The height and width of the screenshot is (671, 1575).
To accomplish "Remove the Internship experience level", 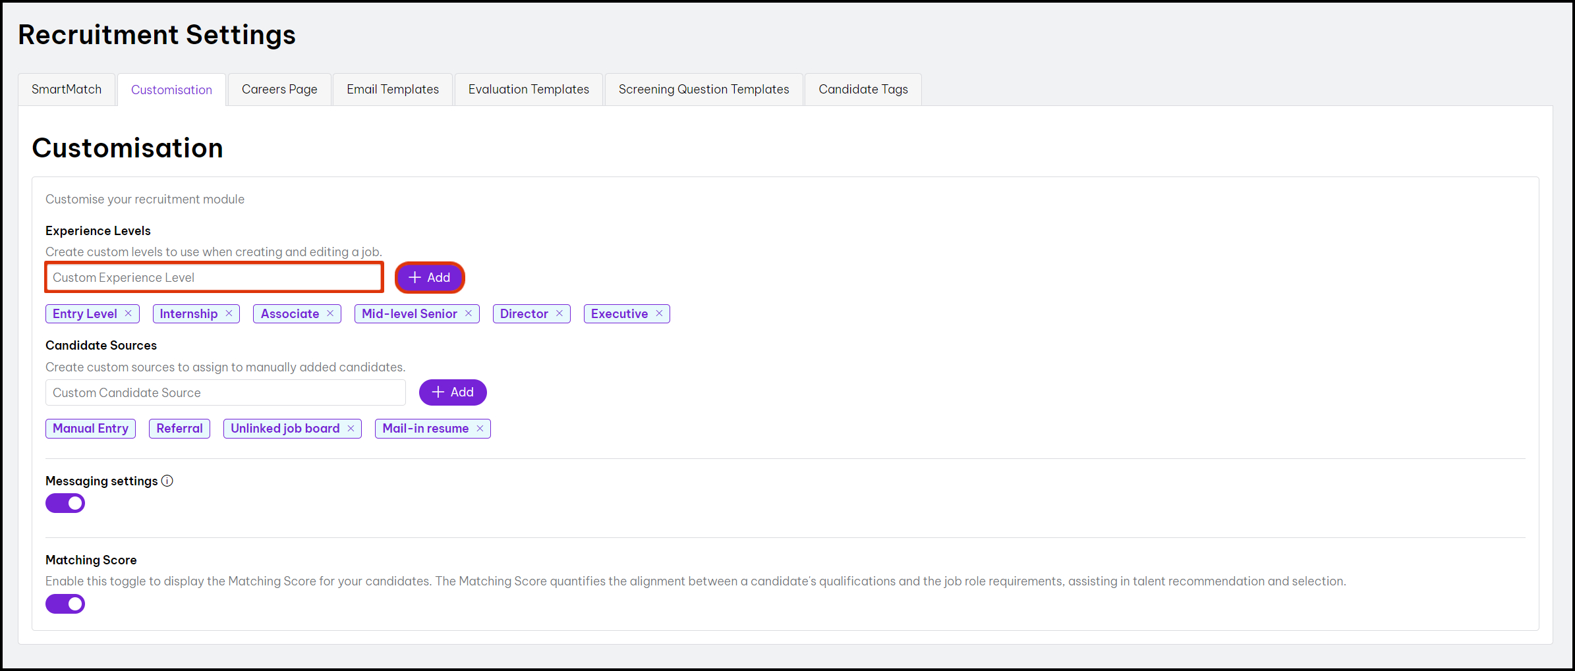I will 229,313.
